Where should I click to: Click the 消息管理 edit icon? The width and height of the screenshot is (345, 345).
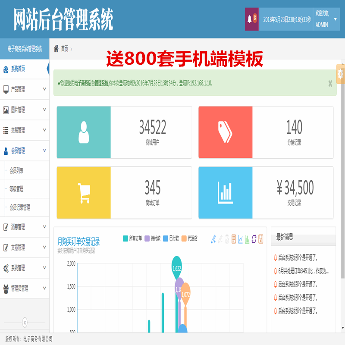click(6, 227)
